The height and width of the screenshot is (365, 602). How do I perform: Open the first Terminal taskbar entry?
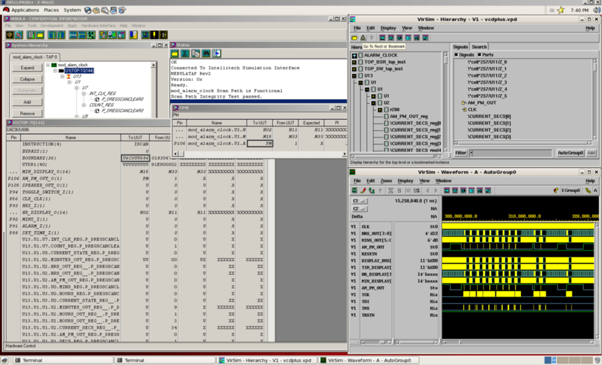click(63, 360)
